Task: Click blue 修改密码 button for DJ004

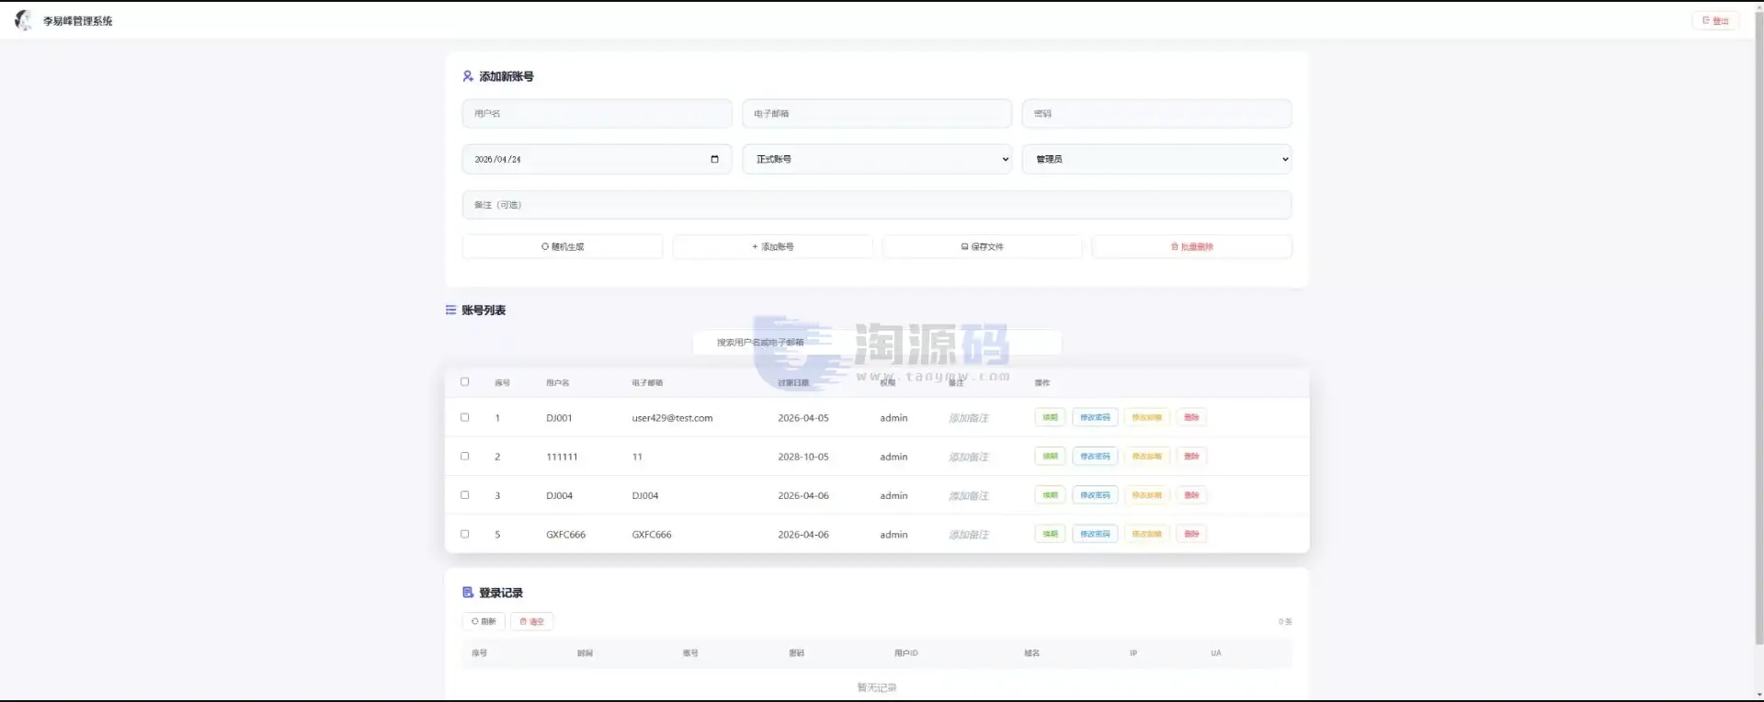Action: pos(1095,495)
